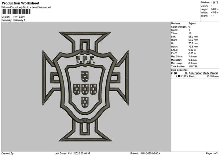Click the Right measurement 58.2 mm

193,40
